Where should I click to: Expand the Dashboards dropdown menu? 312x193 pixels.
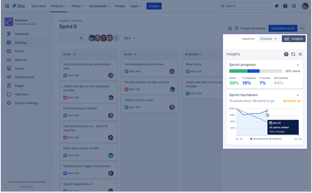tap(99, 6)
